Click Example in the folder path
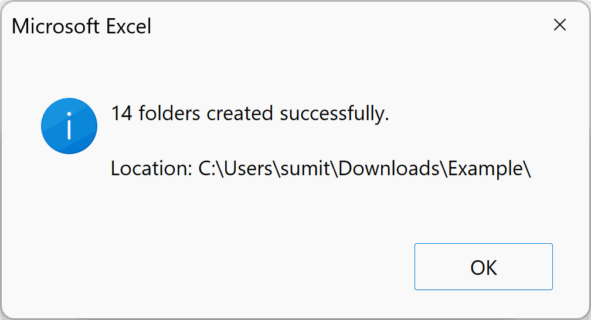Screen dimensions: 591x320 tap(485, 169)
